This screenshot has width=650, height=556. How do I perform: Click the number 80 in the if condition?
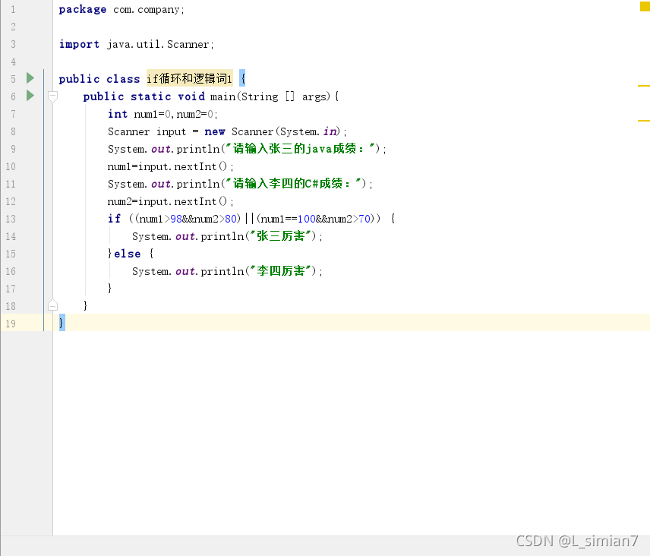pos(231,219)
